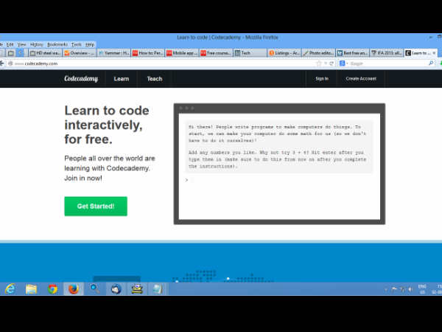
Task: Open the magnifier search app in taskbar
Action: 95,288
